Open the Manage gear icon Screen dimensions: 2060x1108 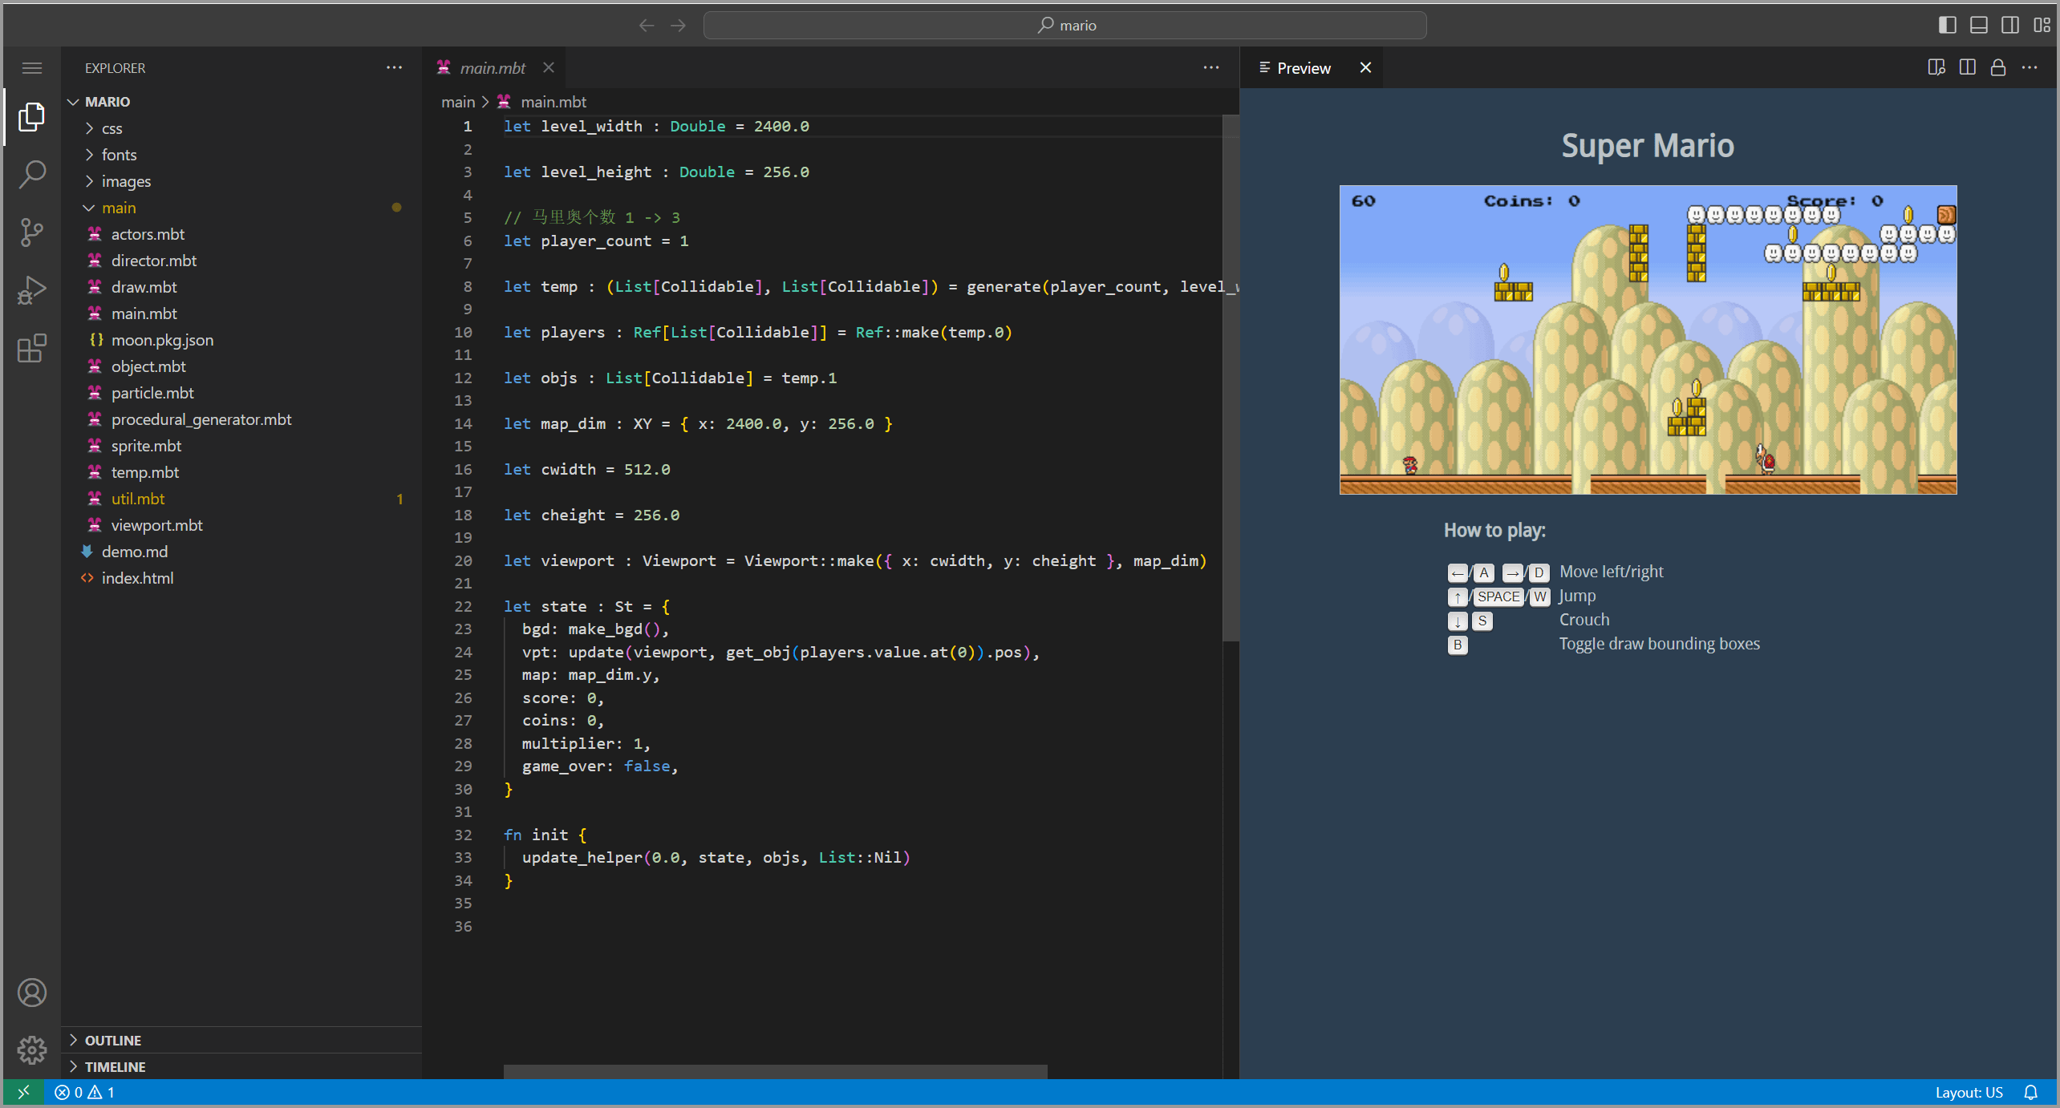pyautogui.click(x=32, y=1050)
